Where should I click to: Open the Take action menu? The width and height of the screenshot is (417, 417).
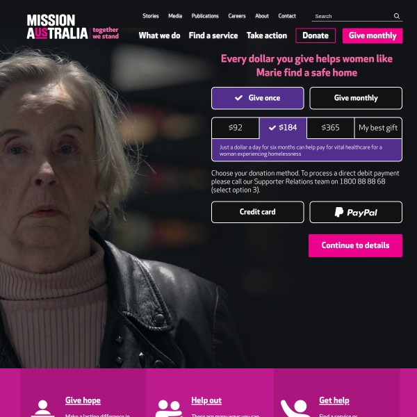click(267, 35)
